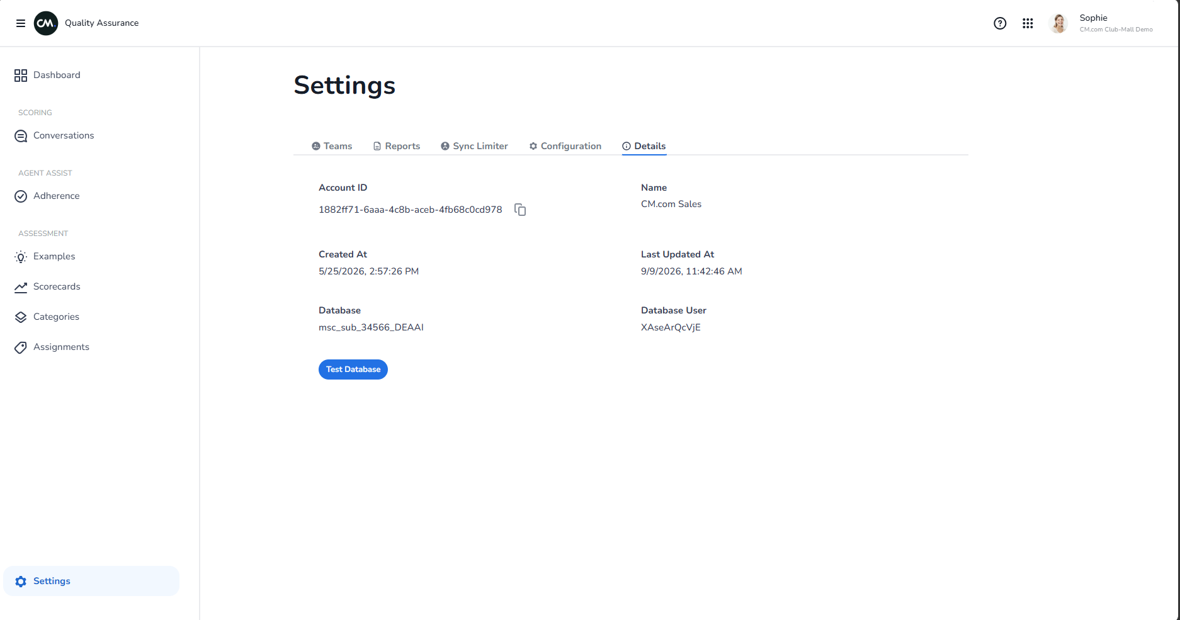Open Scorecards in sidebar

[x=91, y=287]
